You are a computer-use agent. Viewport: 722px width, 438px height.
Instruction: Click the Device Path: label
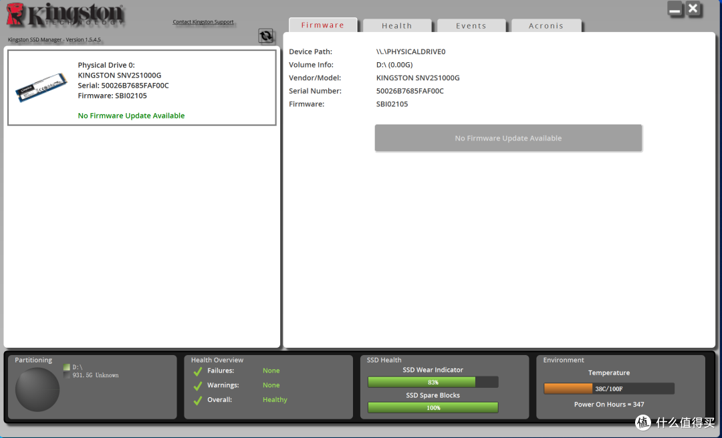[310, 51]
